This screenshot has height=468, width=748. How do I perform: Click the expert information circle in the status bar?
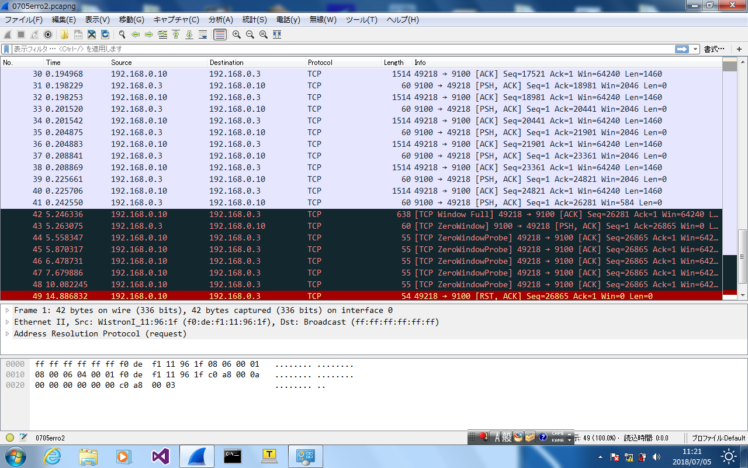click(x=10, y=438)
